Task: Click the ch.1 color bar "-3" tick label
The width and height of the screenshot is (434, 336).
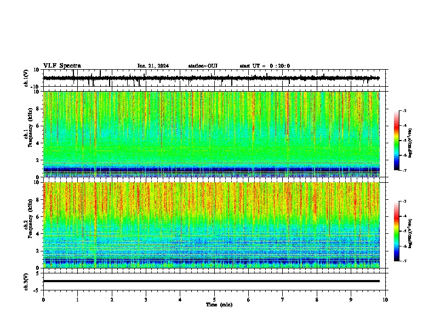Action: point(404,111)
